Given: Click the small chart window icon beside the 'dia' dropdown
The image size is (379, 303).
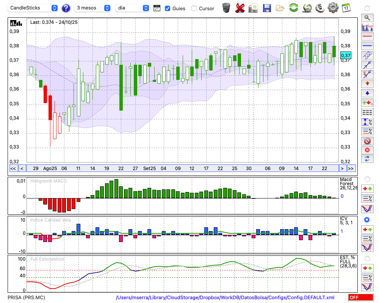Looking at the screenshot, I should [157, 8].
